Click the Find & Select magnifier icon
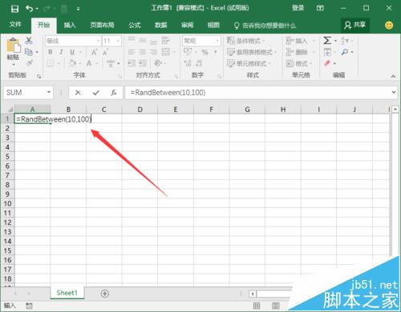Viewport: 401px width, 312px height. tap(345, 52)
